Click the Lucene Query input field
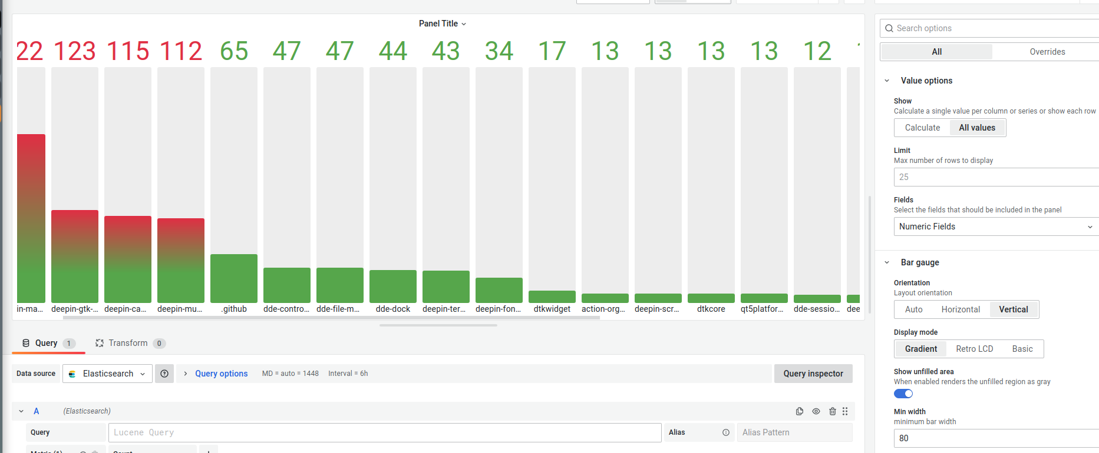The height and width of the screenshot is (453, 1099). (x=384, y=432)
